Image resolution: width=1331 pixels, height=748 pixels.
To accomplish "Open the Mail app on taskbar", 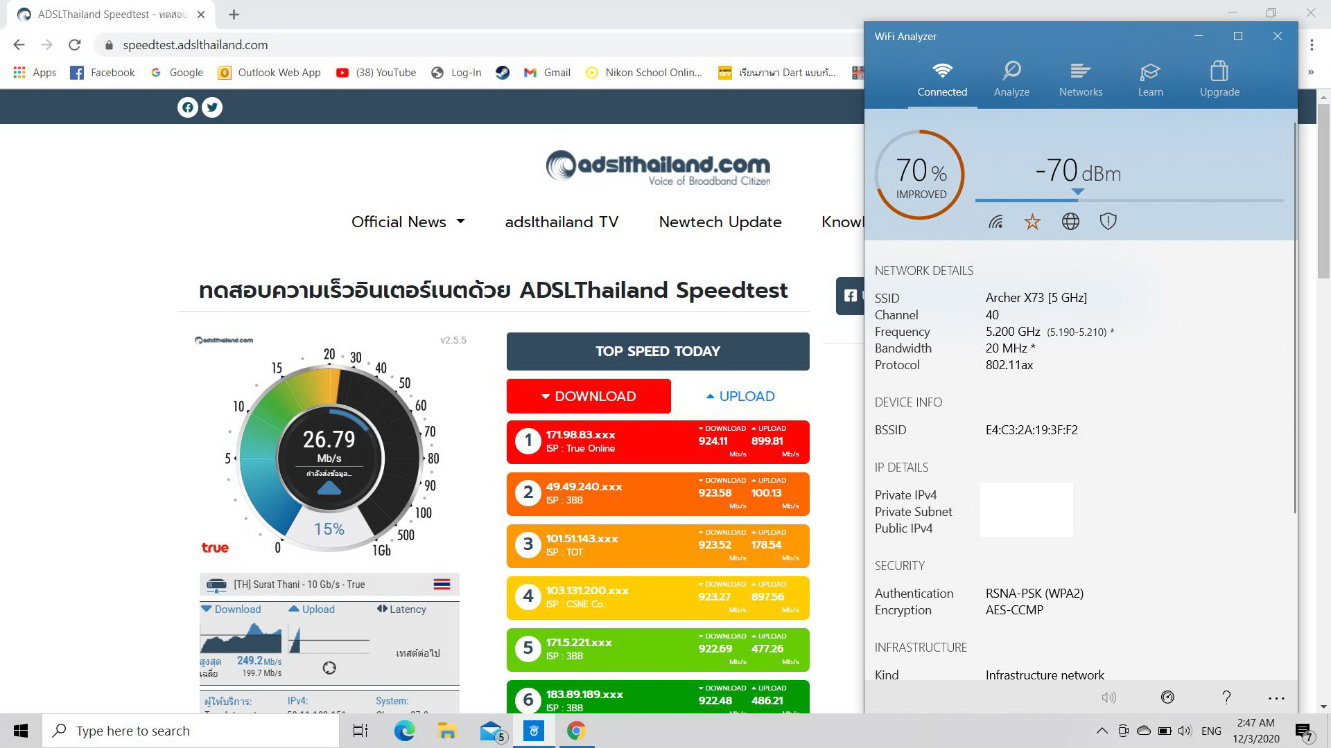I will 492,731.
